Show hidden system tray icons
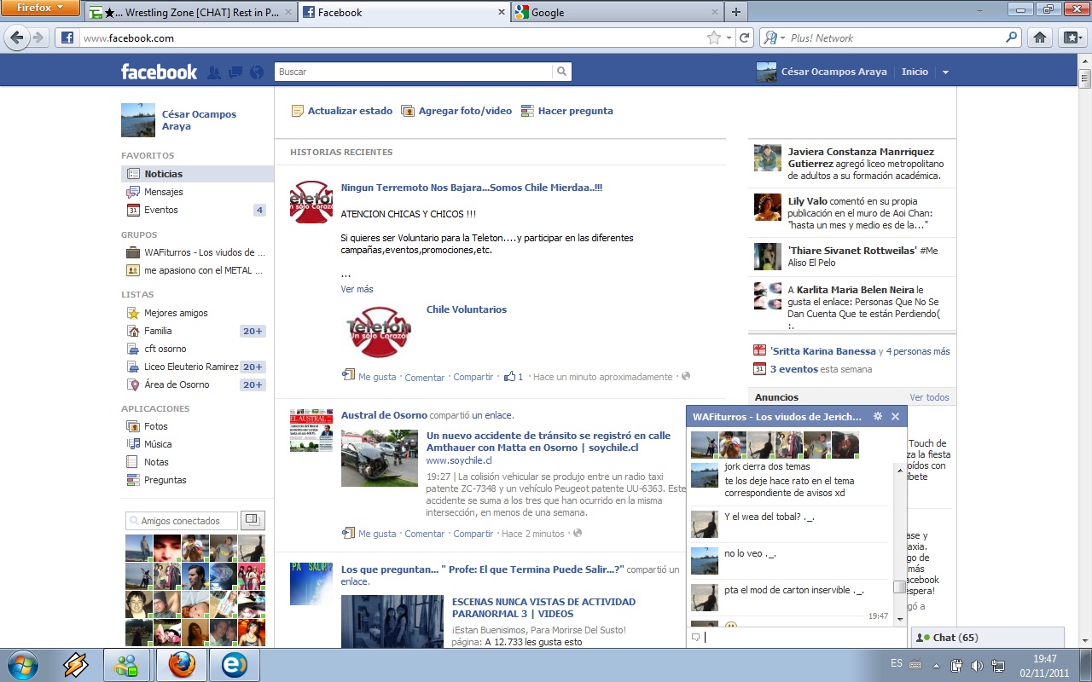Screen dimensions: 1092x682 [x=937, y=665]
